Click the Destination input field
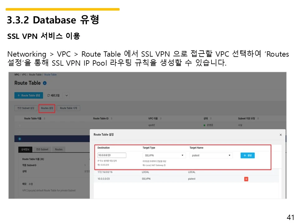299x224 pixels. pos(112,155)
